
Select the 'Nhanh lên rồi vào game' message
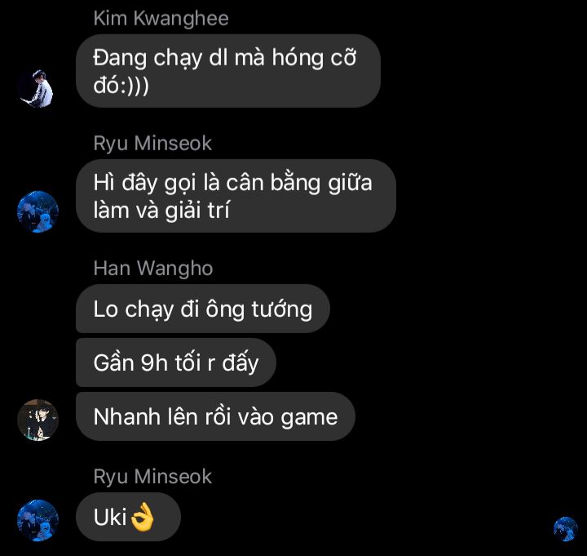[215, 416]
